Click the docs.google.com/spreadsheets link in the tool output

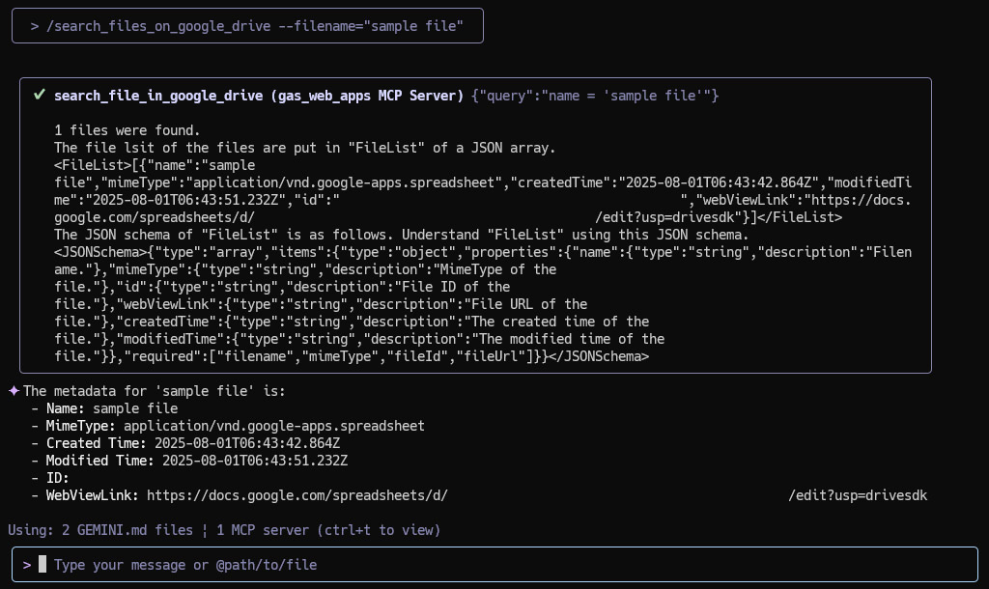483,209
